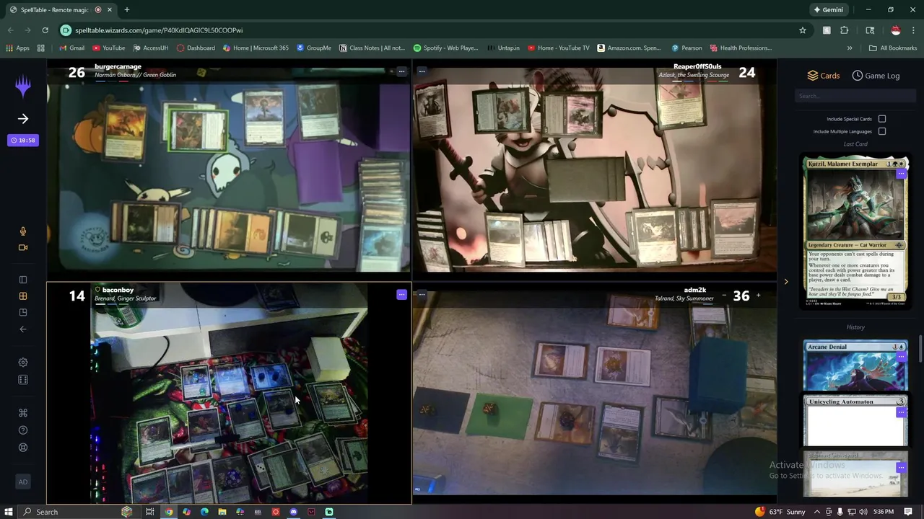Switch to the Game Log tab
Viewport: 924px width, 519px height.
click(876, 76)
